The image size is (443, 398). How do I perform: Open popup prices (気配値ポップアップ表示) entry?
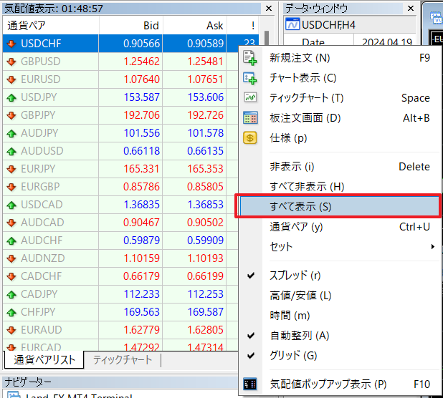339,384
